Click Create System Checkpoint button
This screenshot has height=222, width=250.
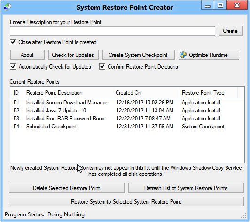(x=138, y=55)
